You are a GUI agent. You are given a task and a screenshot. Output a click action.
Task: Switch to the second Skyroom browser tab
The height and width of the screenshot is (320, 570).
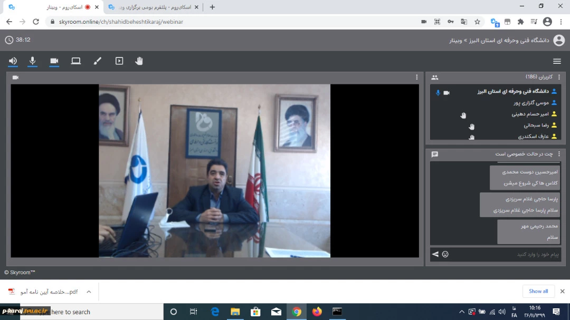pos(154,7)
